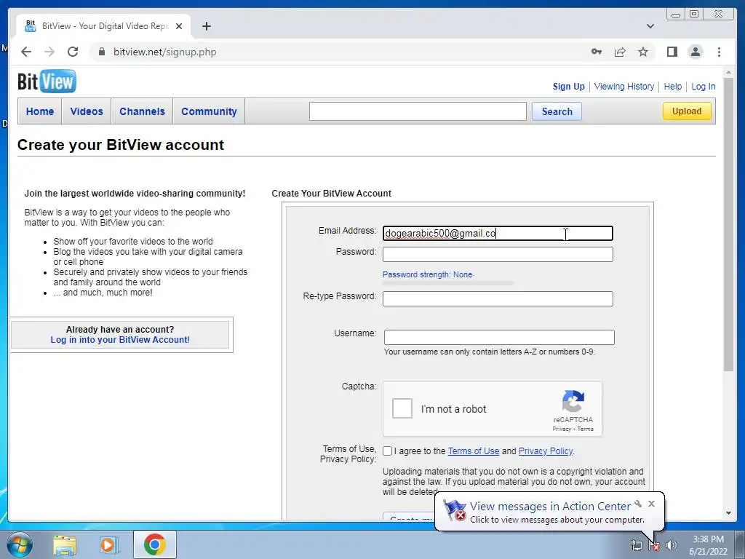Open a new tab with the plus icon

206,26
